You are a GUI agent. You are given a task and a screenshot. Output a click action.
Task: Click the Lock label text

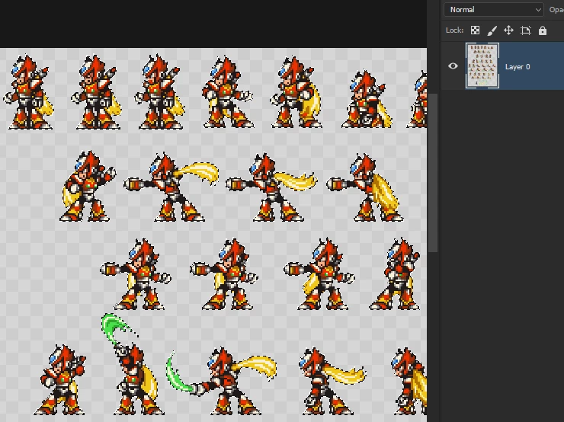454,30
